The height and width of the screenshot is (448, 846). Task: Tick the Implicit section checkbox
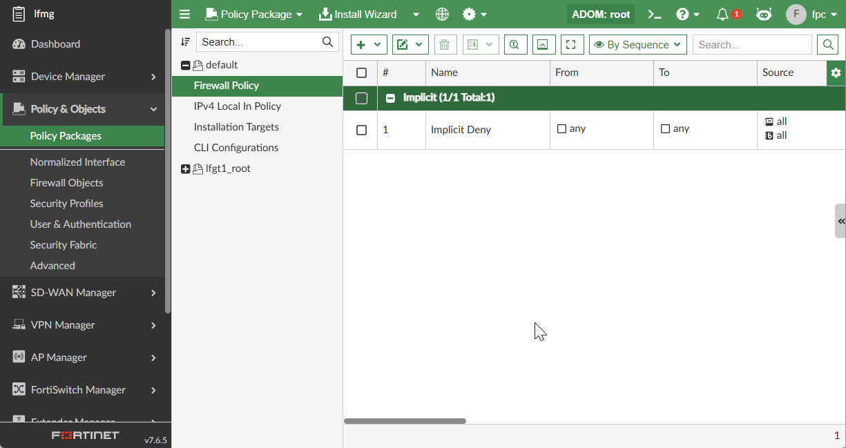click(361, 98)
